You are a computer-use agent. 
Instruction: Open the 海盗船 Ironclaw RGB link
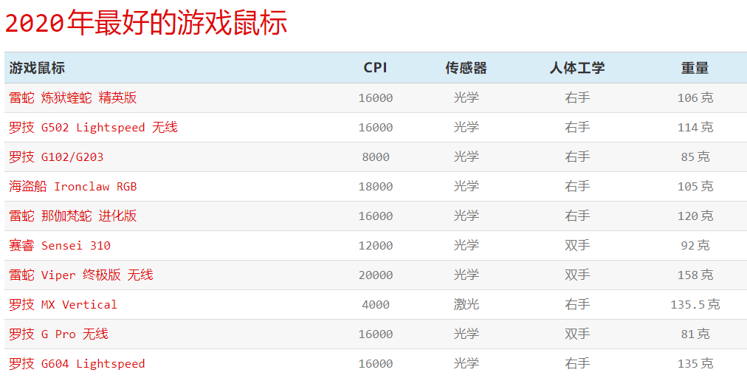click(73, 186)
